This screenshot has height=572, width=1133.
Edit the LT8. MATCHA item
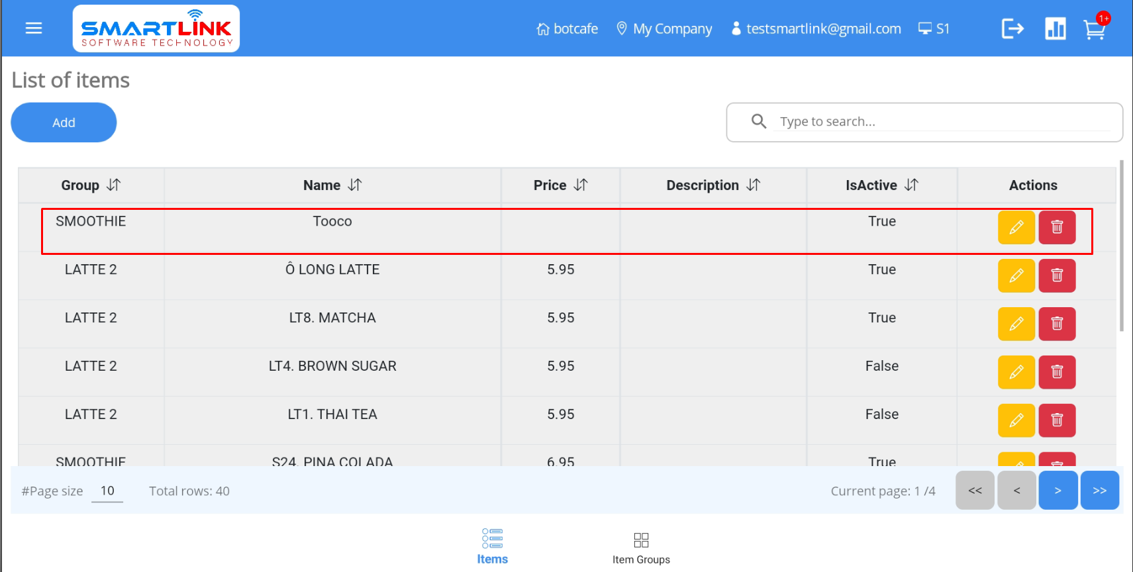(x=1016, y=324)
